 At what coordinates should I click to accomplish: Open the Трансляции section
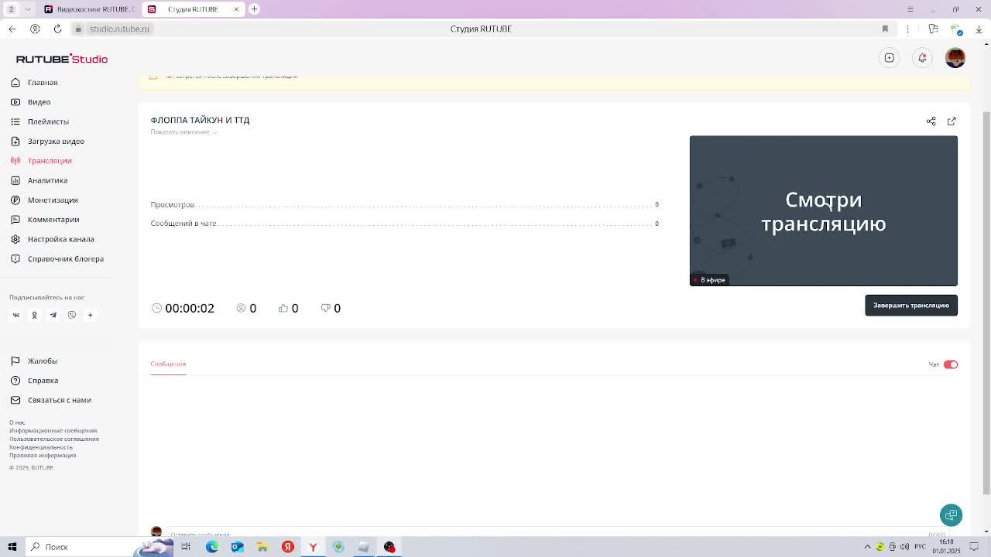click(41, 161)
